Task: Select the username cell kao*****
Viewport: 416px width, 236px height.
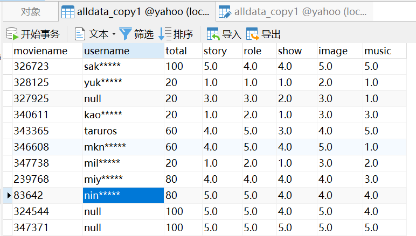Action: pos(123,115)
